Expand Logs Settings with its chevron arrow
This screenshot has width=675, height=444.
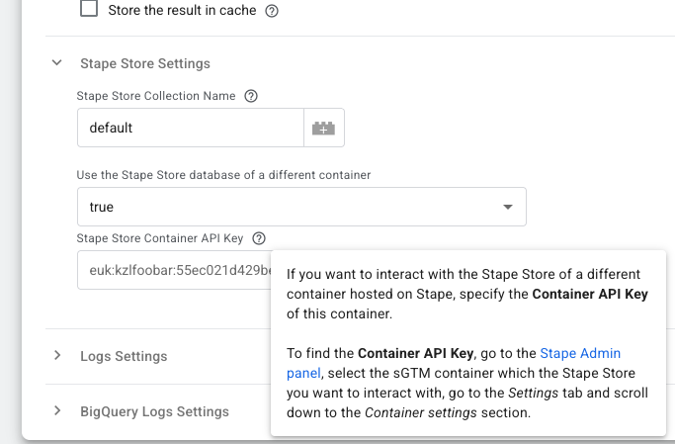tap(56, 356)
